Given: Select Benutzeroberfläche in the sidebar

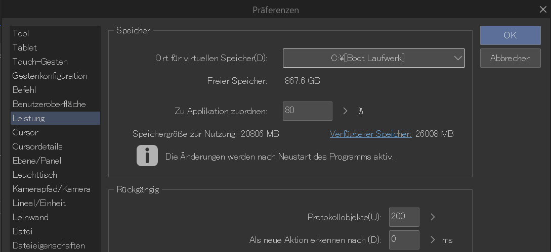Looking at the screenshot, I should [49, 104].
